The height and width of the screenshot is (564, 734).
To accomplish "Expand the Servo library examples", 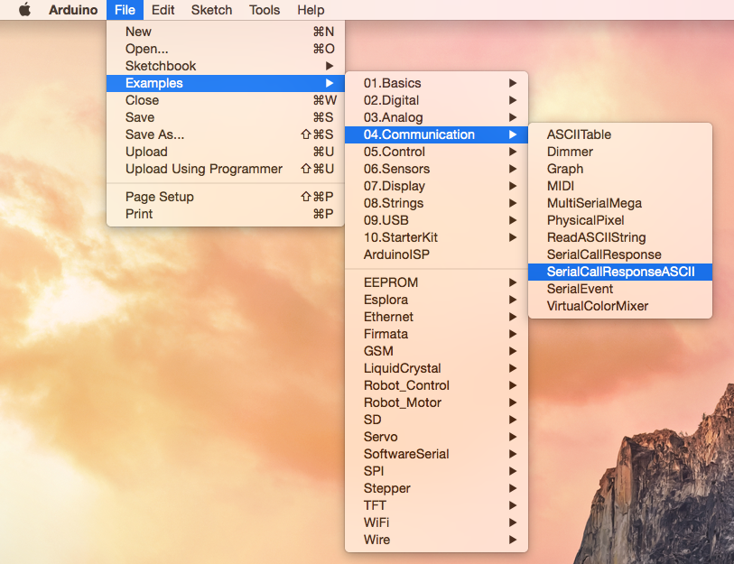I will [436, 437].
